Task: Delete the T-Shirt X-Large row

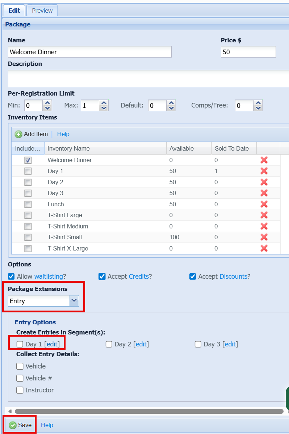Action: [264, 248]
